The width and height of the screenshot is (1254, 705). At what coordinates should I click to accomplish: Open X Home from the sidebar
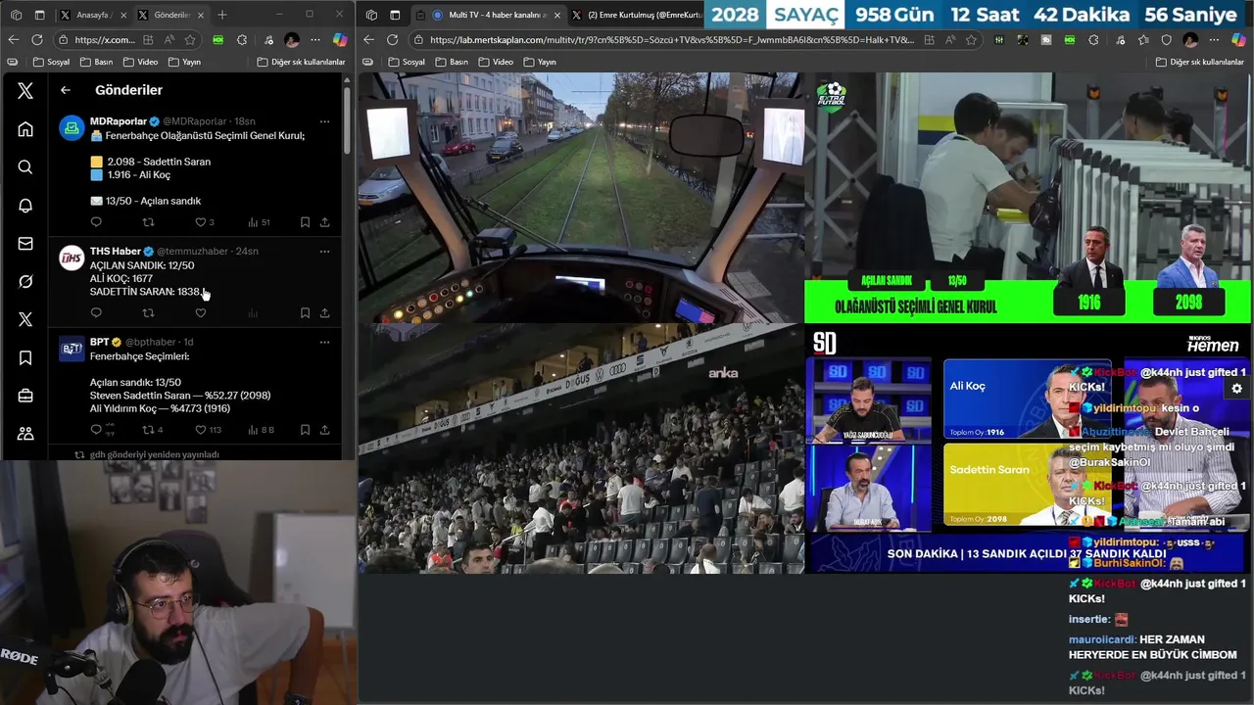(x=25, y=128)
